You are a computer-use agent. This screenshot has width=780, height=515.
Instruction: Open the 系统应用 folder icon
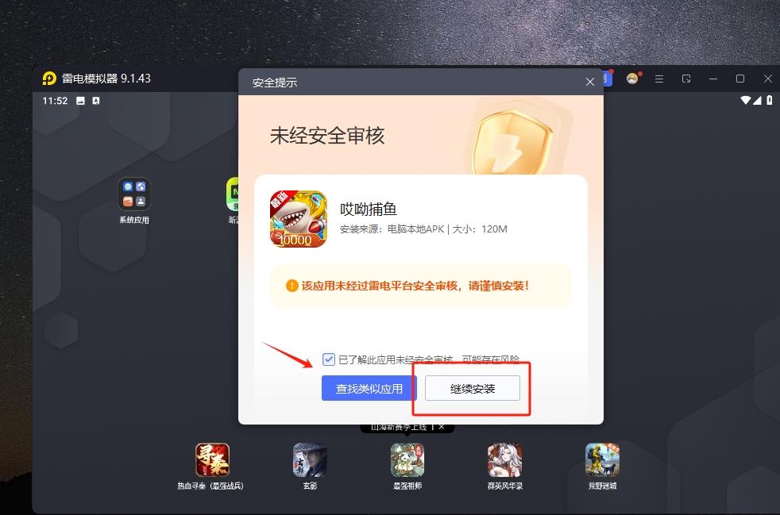click(133, 194)
